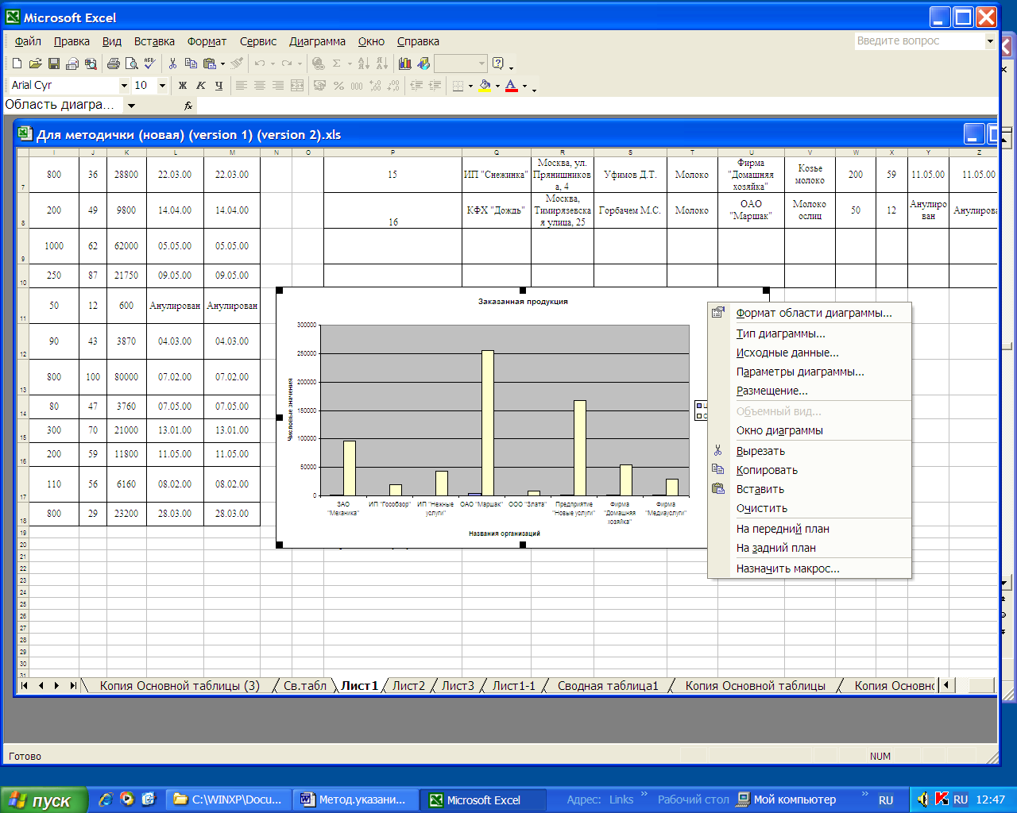Open the Borders dropdown arrow
Screen dimensions: 1017x813
coord(470,85)
